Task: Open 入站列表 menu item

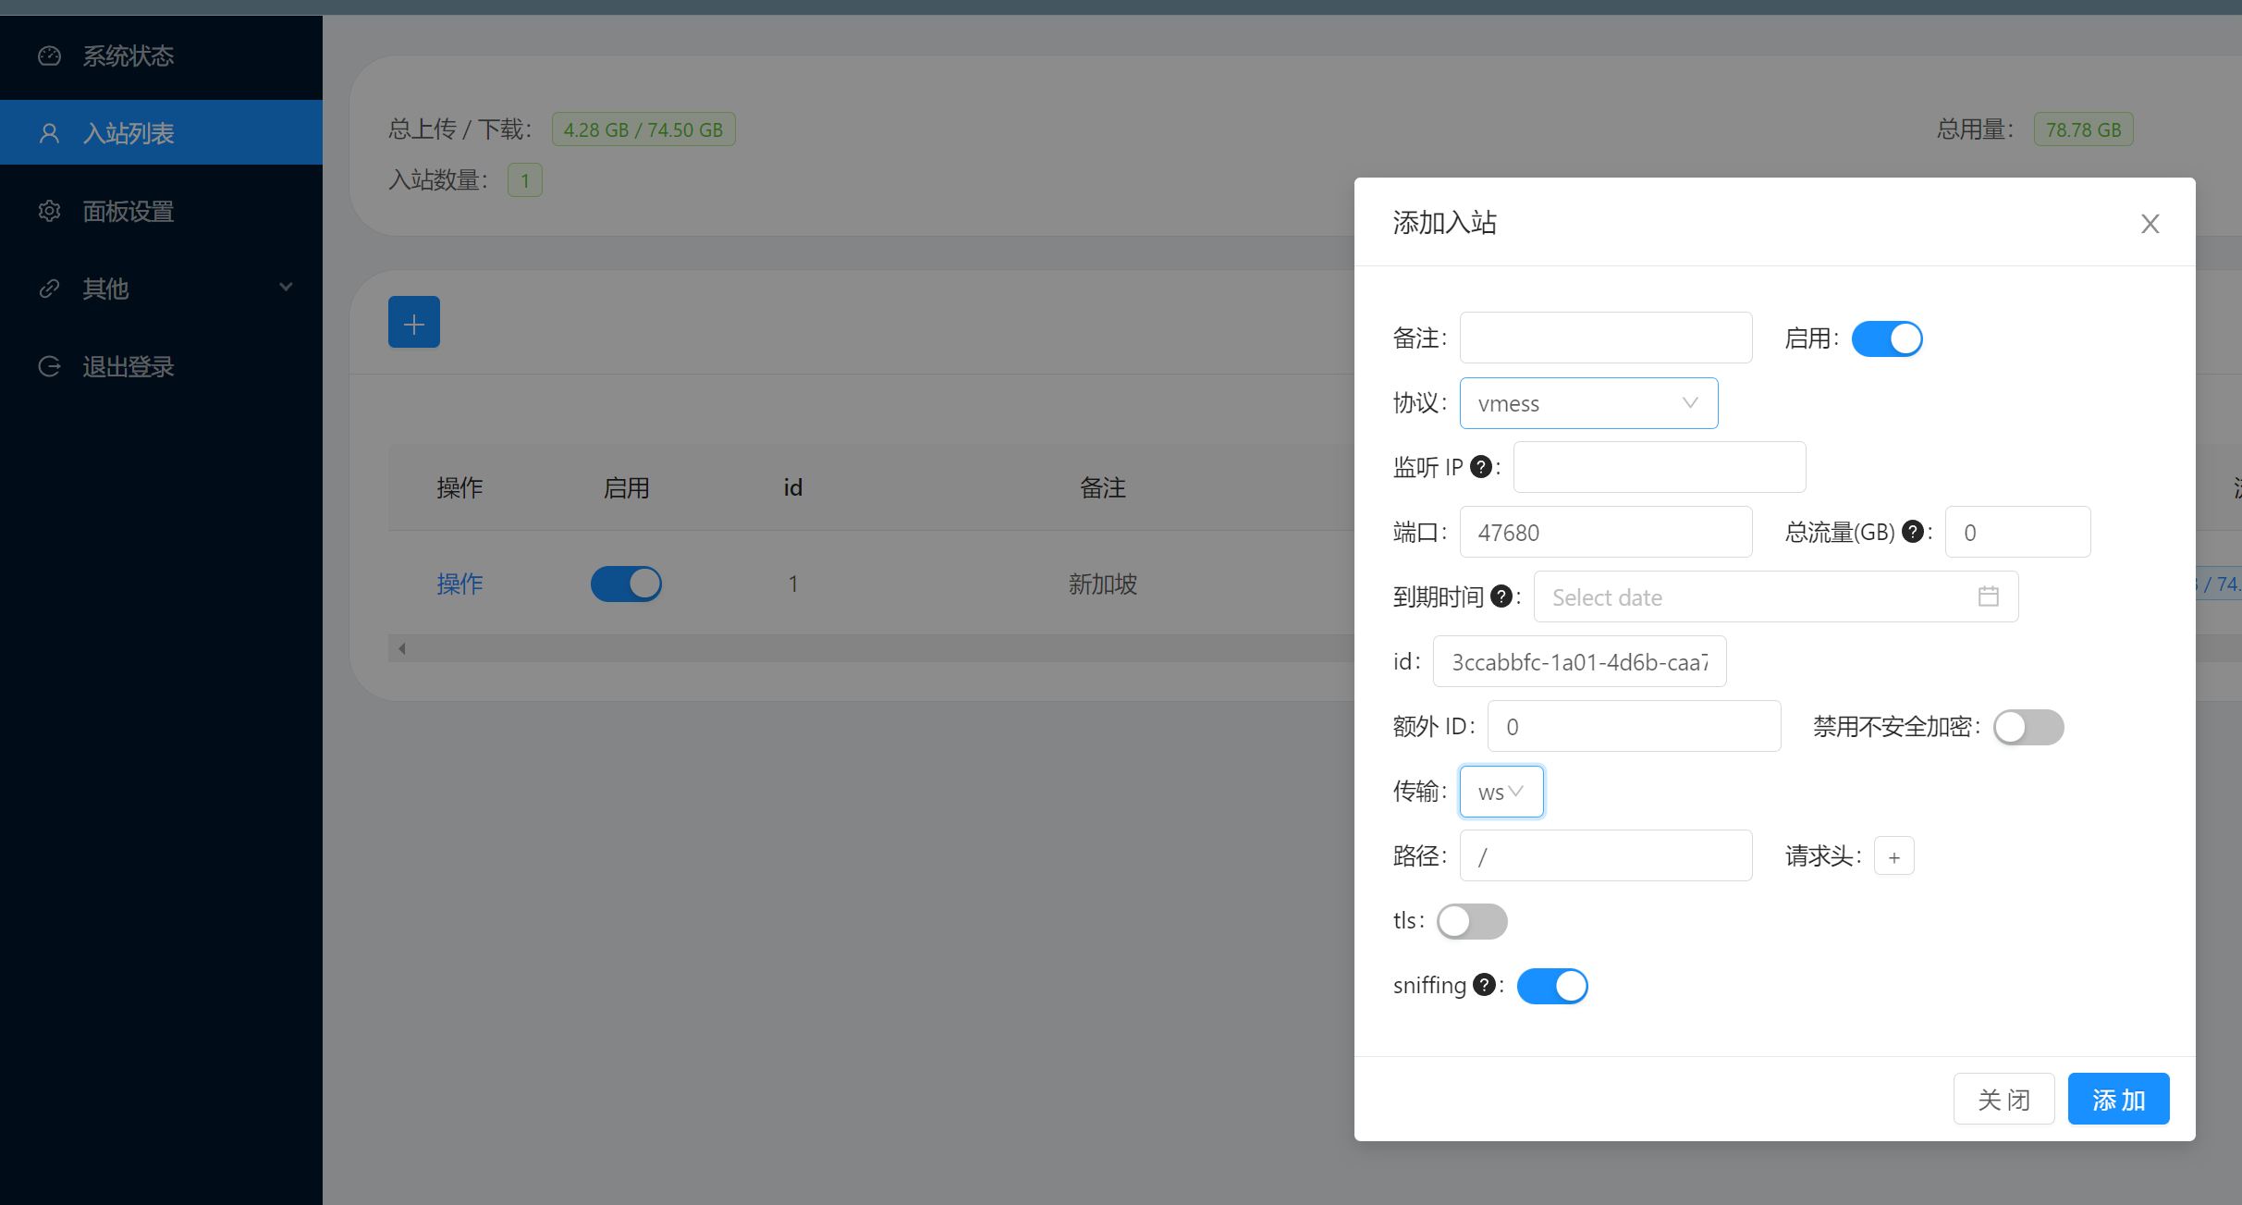Action: click(x=161, y=133)
